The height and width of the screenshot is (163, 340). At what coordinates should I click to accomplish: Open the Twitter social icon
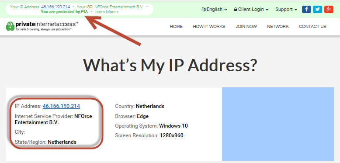point(318,9)
